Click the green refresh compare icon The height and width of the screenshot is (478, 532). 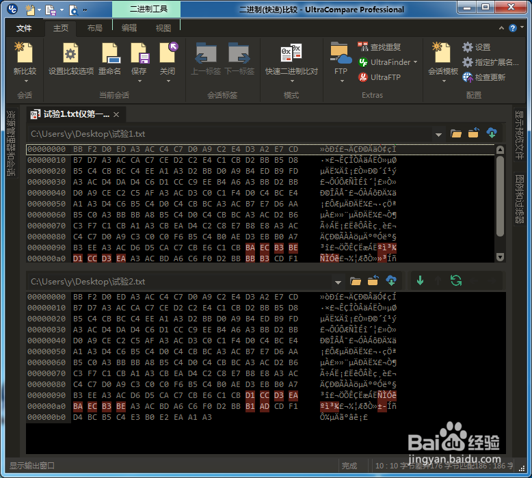pyautogui.click(x=456, y=280)
